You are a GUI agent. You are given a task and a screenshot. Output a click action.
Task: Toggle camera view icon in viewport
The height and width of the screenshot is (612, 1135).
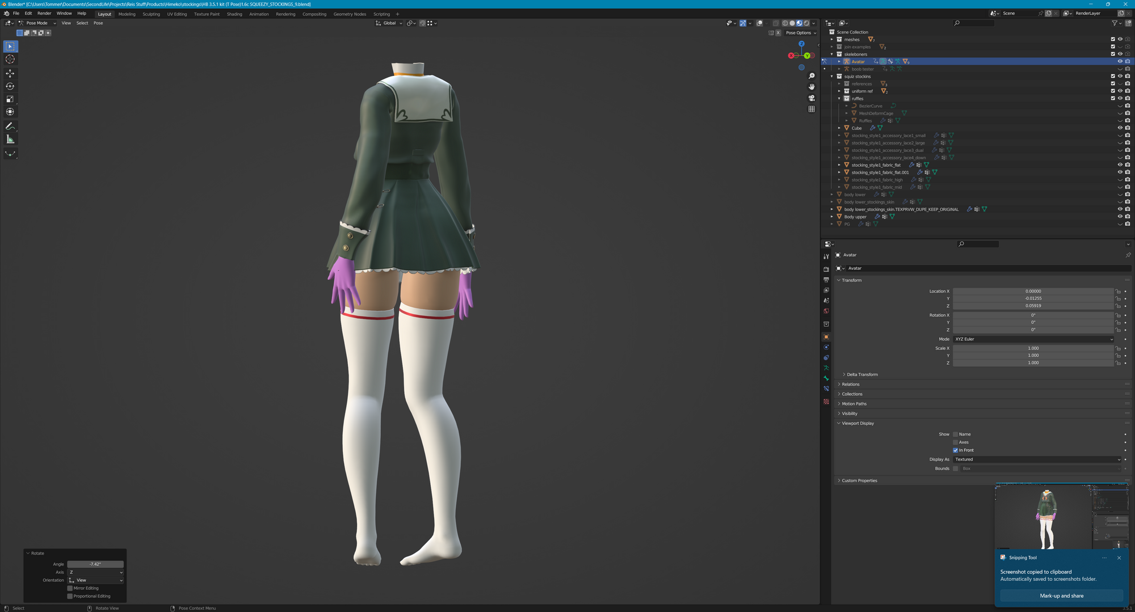coord(812,98)
